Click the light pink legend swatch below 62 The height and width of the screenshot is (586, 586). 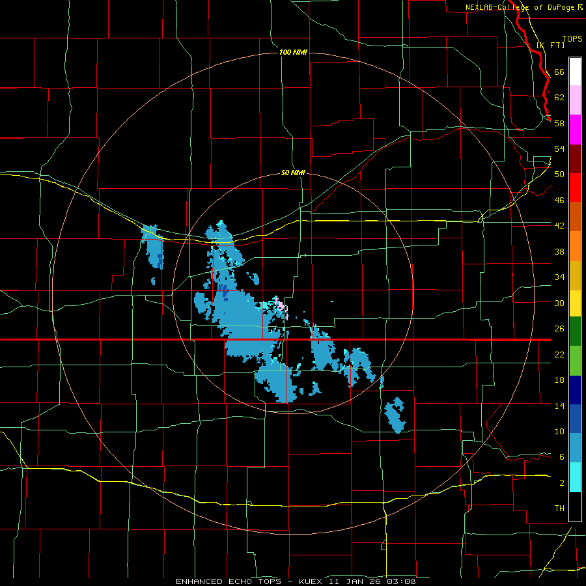(575, 100)
